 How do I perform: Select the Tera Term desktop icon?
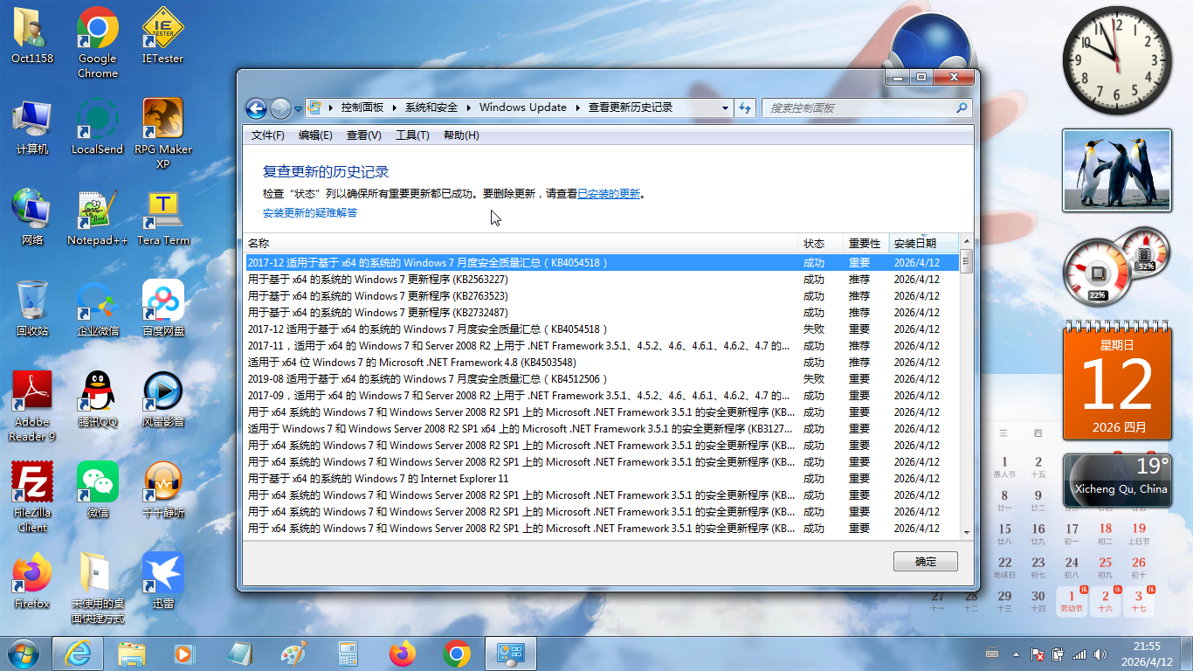162,218
